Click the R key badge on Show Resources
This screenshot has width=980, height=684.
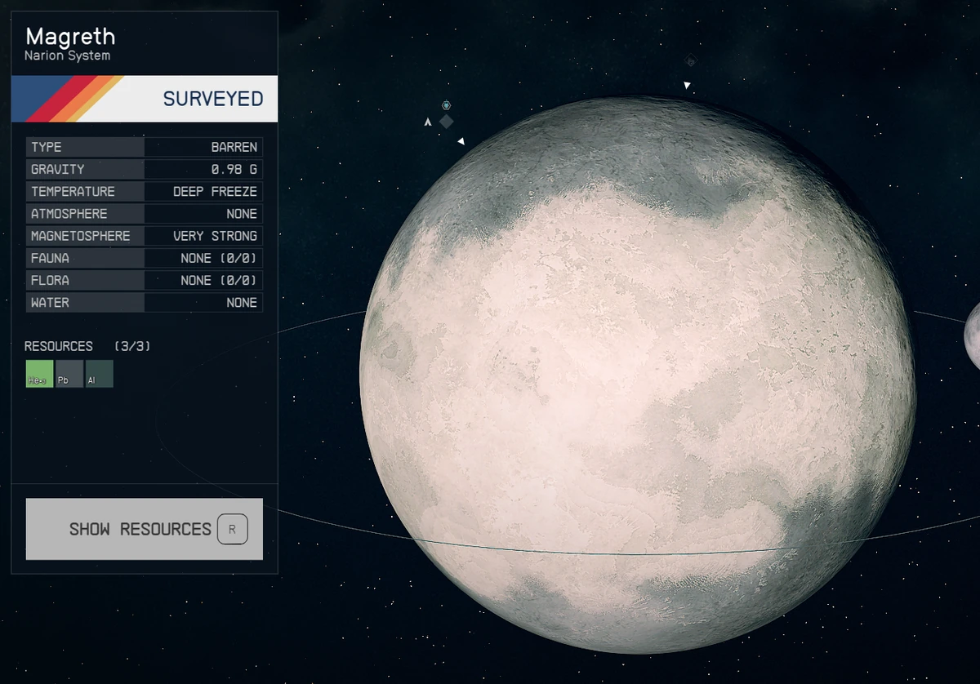click(232, 529)
